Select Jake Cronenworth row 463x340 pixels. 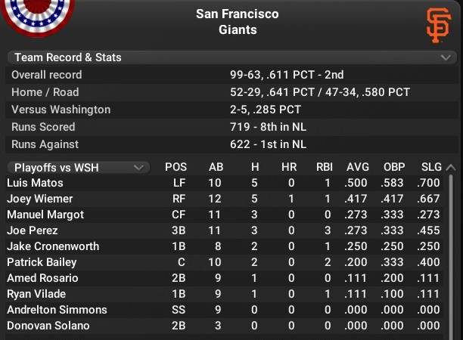pyautogui.click(x=225, y=246)
